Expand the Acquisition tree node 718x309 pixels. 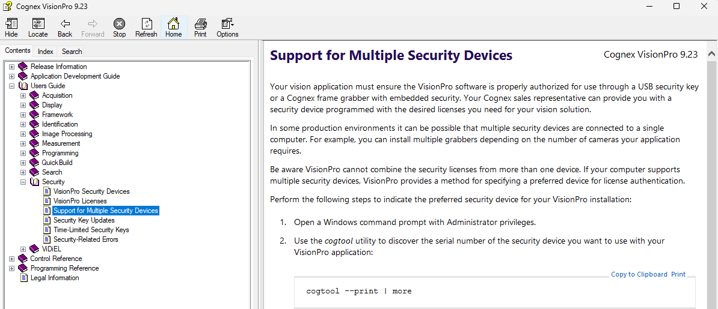pyautogui.click(x=23, y=95)
